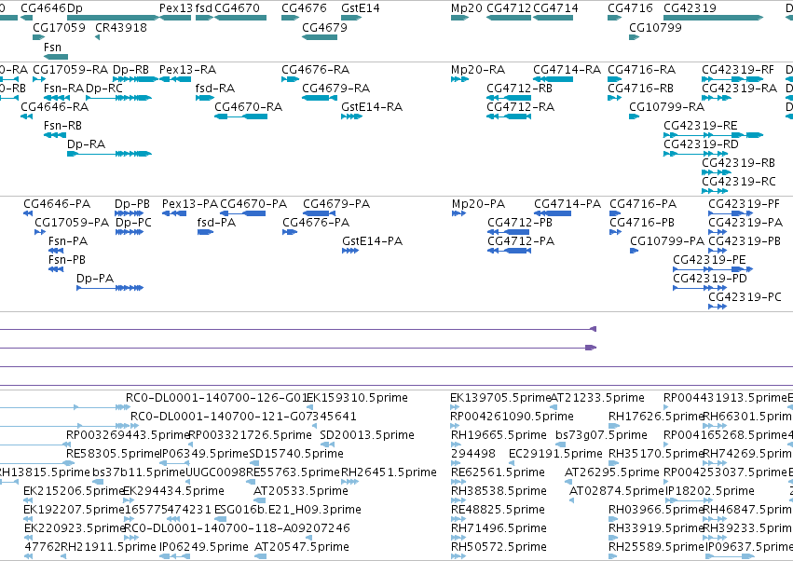Click the CG10799-PA protein label

click(x=667, y=241)
